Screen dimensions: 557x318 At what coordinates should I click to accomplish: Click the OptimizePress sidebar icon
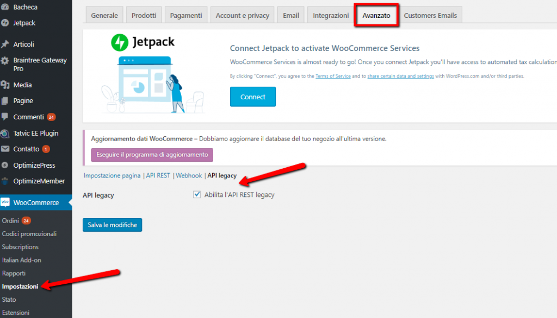click(5, 165)
